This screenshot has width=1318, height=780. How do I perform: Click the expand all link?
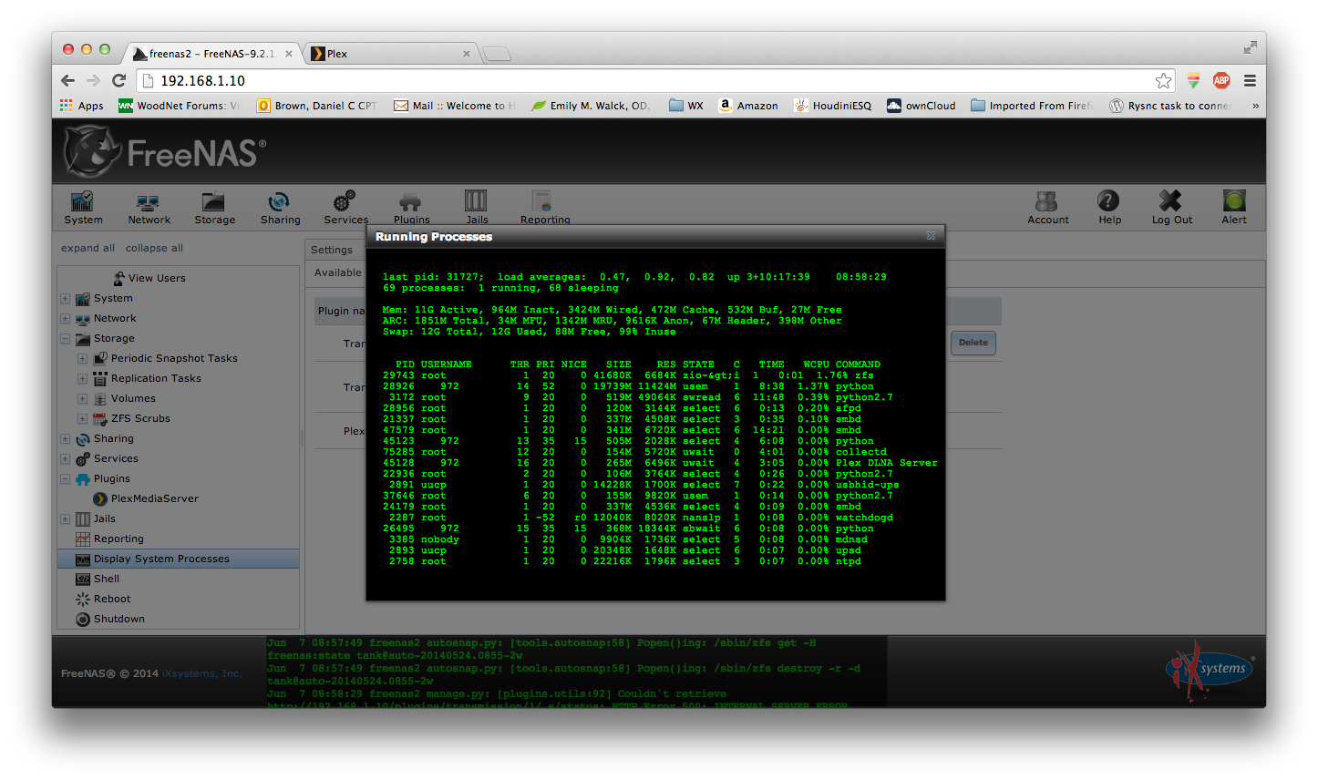click(88, 248)
